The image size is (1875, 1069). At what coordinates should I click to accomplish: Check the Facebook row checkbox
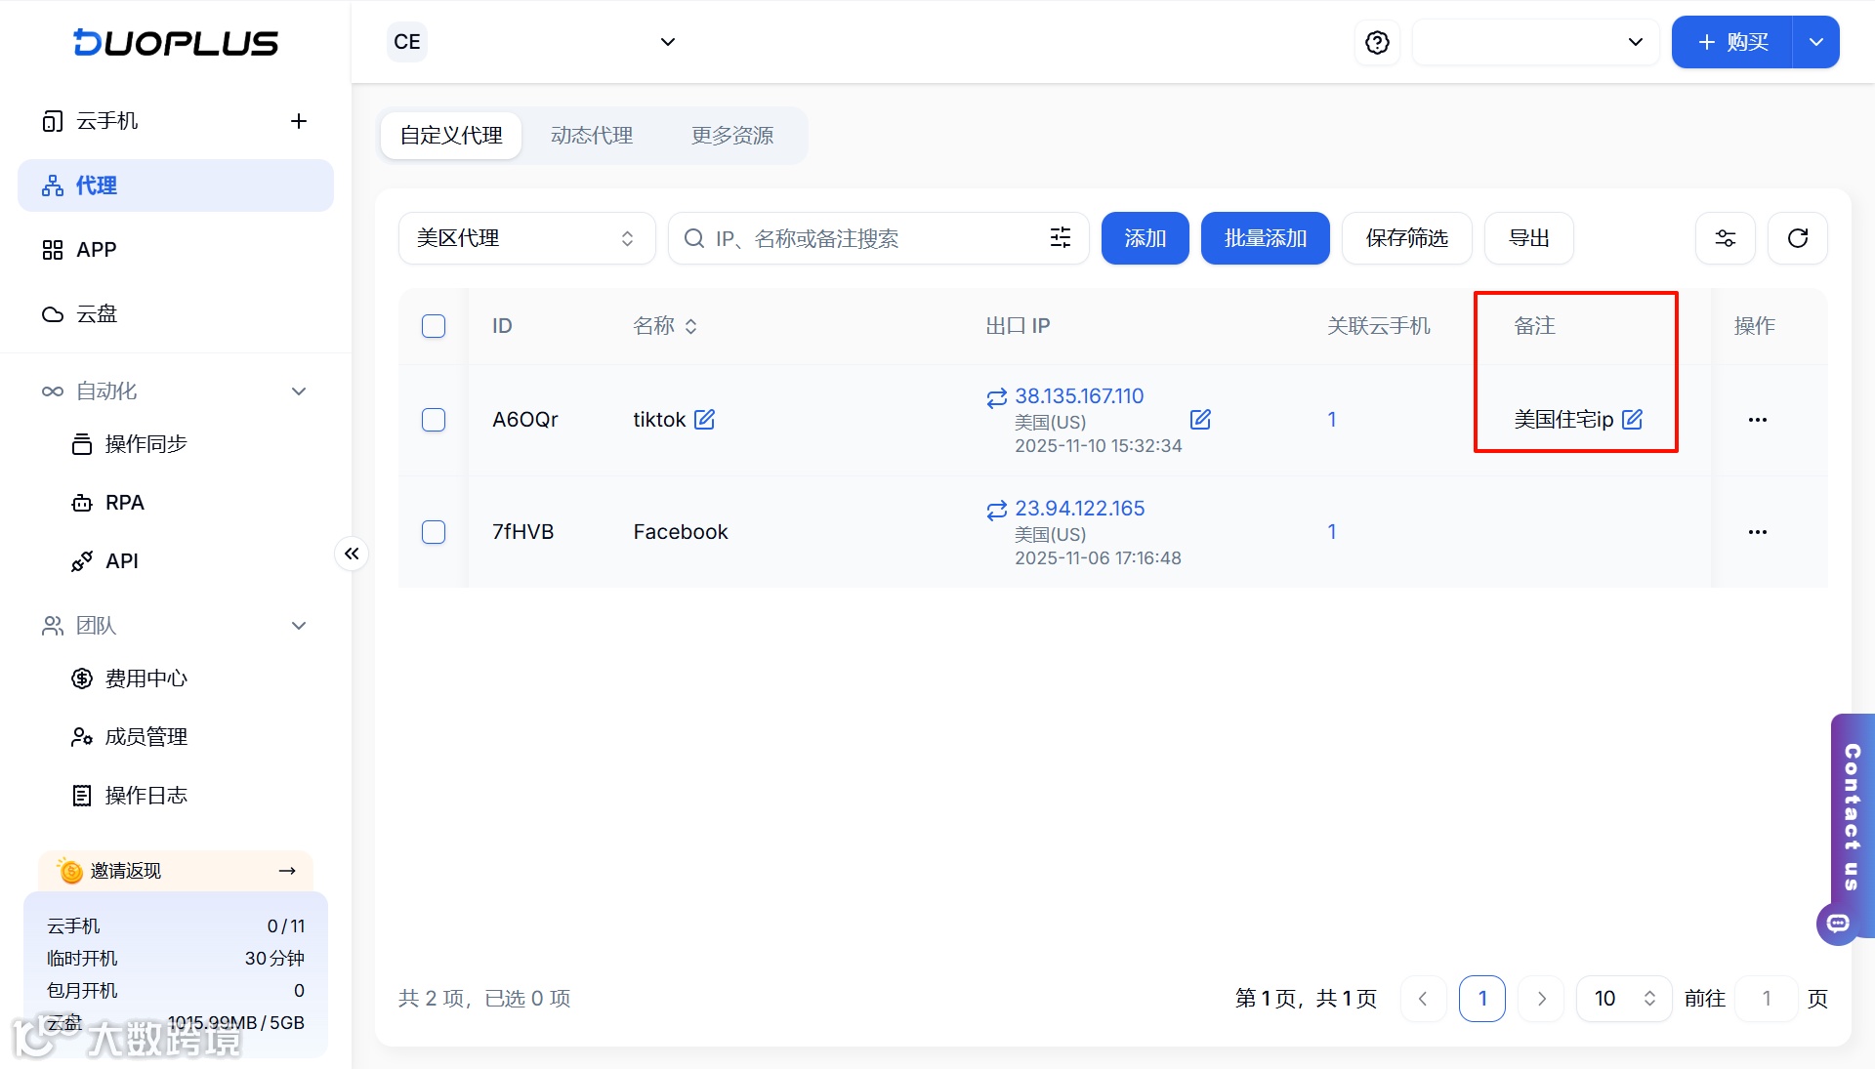click(434, 532)
